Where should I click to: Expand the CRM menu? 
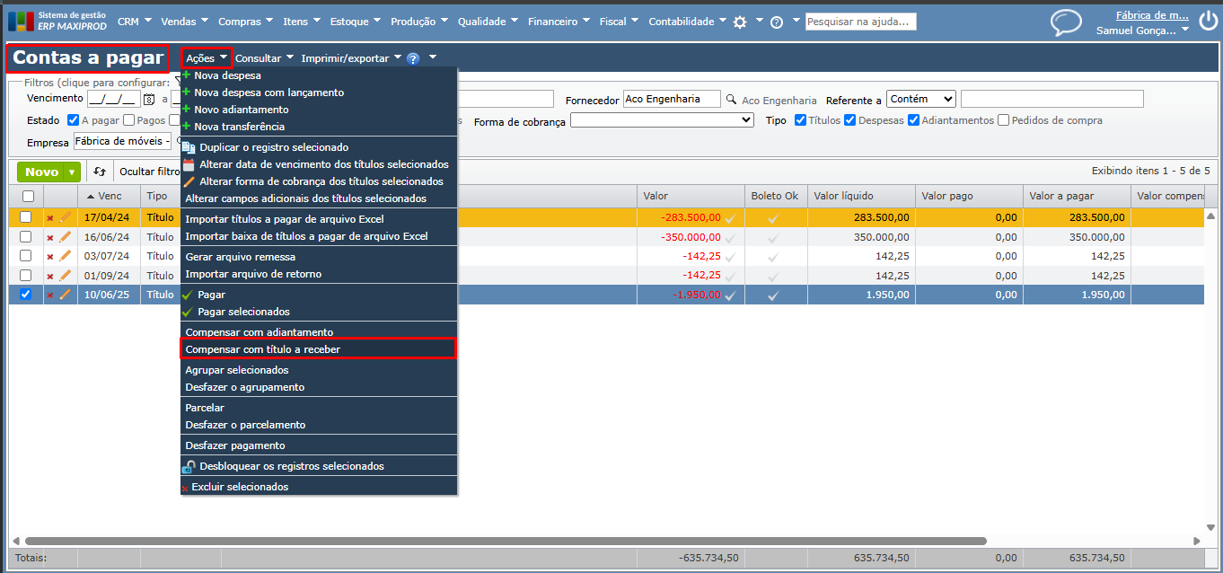[x=135, y=22]
